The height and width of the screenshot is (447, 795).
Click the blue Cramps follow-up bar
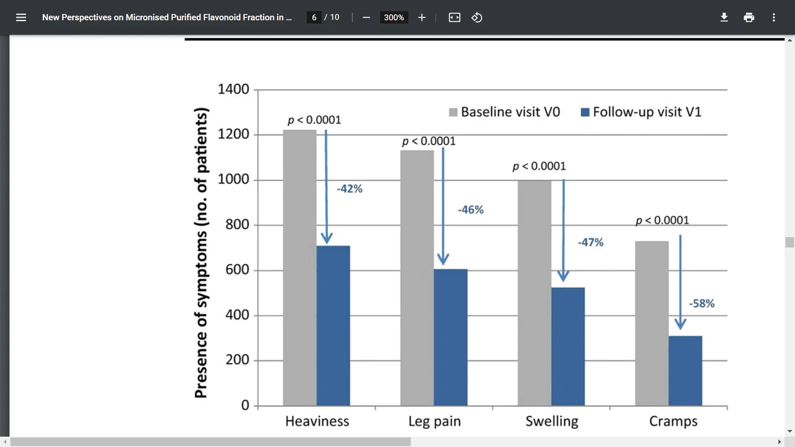pyautogui.click(x=685, y=371)
